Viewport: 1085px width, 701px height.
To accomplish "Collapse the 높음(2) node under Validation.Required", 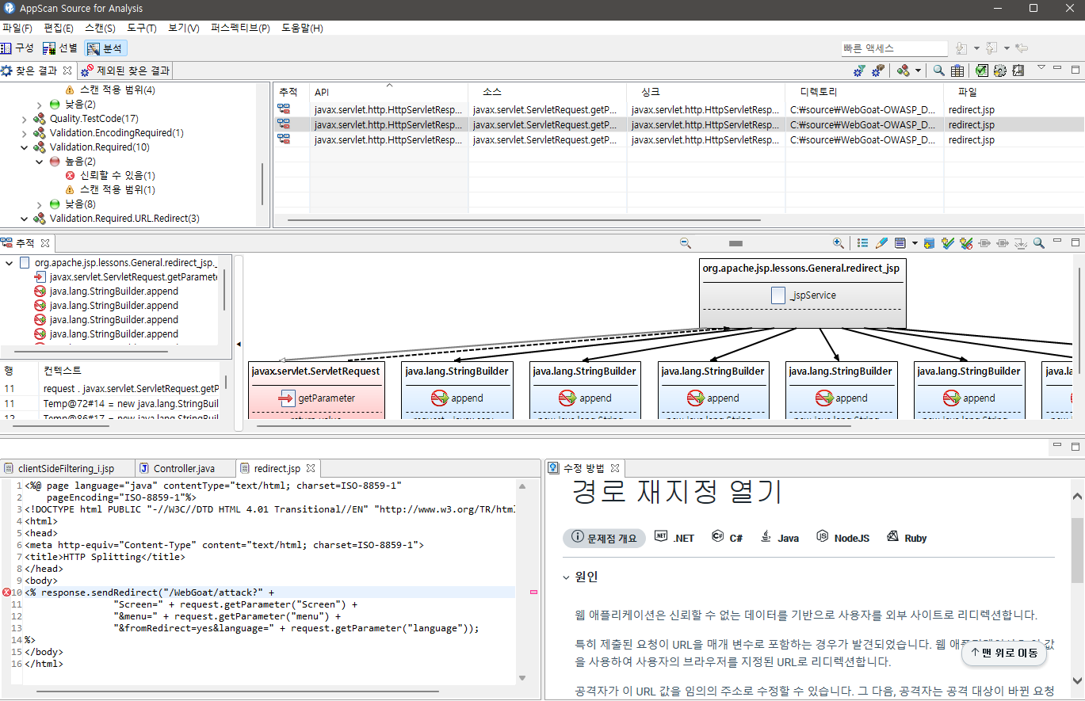I will [x=40, y=162].
